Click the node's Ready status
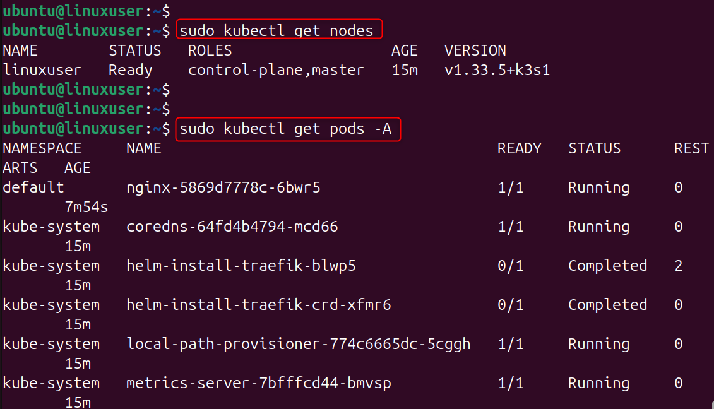This screenshot has height=409, width=714. (131, 70)
